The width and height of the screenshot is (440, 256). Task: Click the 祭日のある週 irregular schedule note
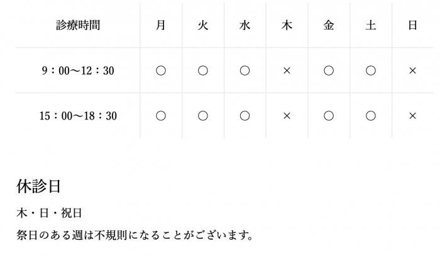click(135, 236)
